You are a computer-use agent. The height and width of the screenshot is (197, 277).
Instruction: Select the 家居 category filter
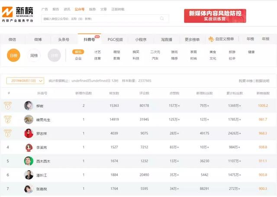pos(193,52)
